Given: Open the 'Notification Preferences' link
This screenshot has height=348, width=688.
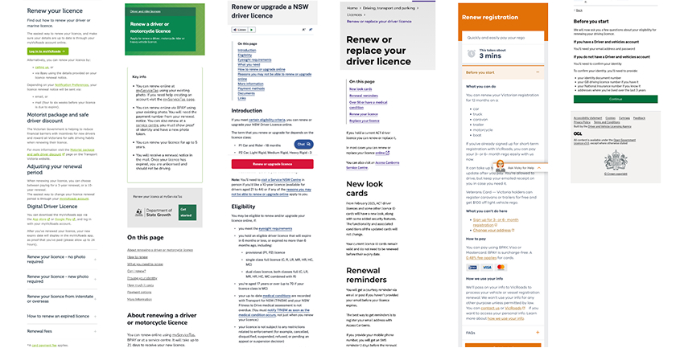Looking at the screenshot, I should pos(72,85).
